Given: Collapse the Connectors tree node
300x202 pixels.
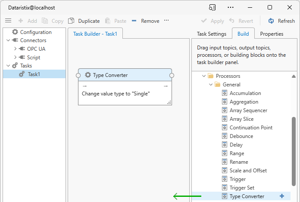Looking at the screenshot, I should click(x=8, y=40).
